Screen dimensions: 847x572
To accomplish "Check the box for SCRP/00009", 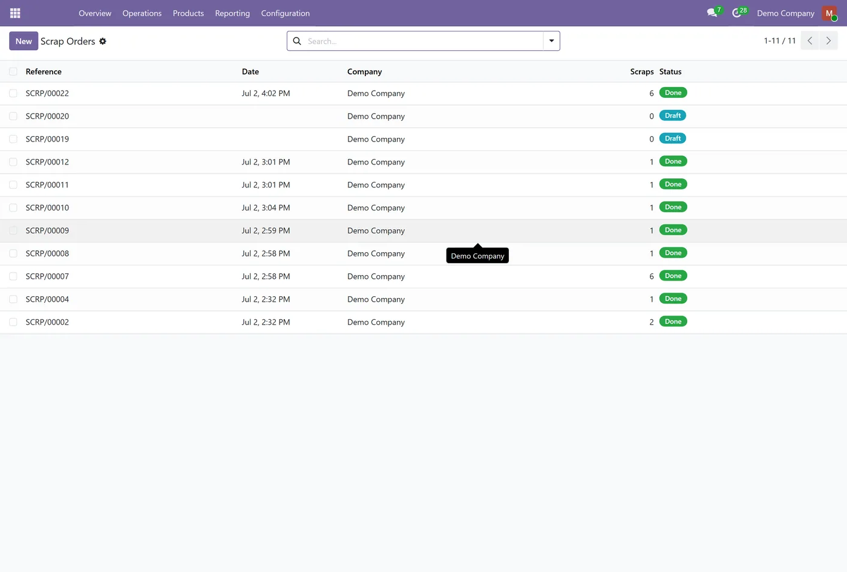I will [x=13, y=230].
